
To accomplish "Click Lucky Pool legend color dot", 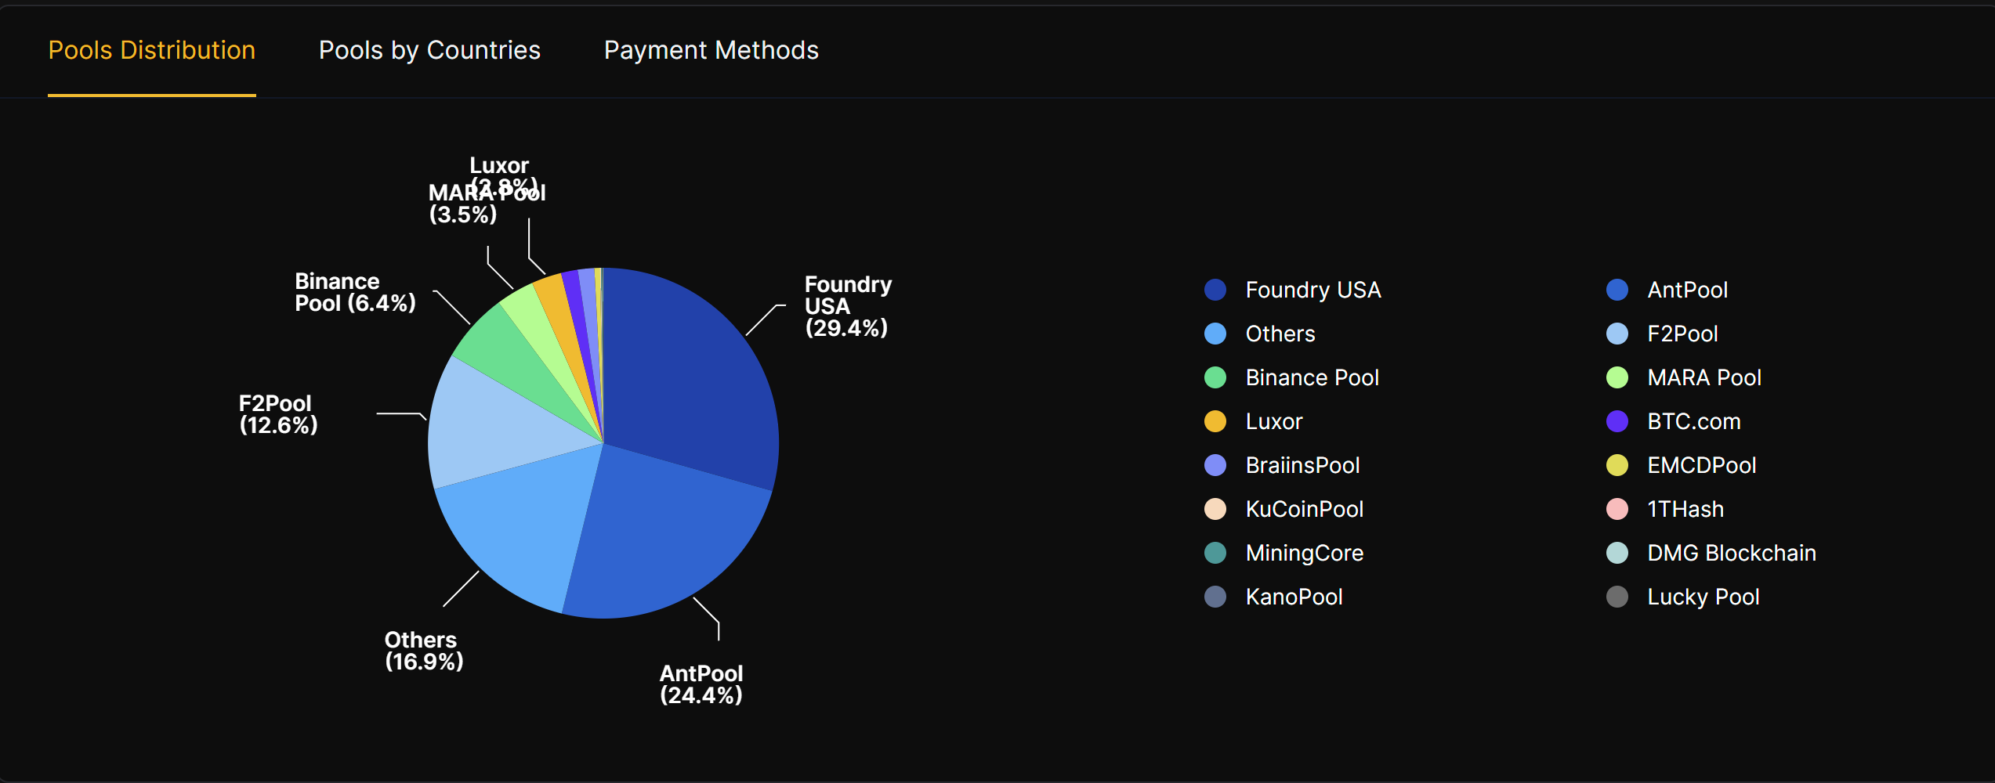I will [x=1617, y=597].
